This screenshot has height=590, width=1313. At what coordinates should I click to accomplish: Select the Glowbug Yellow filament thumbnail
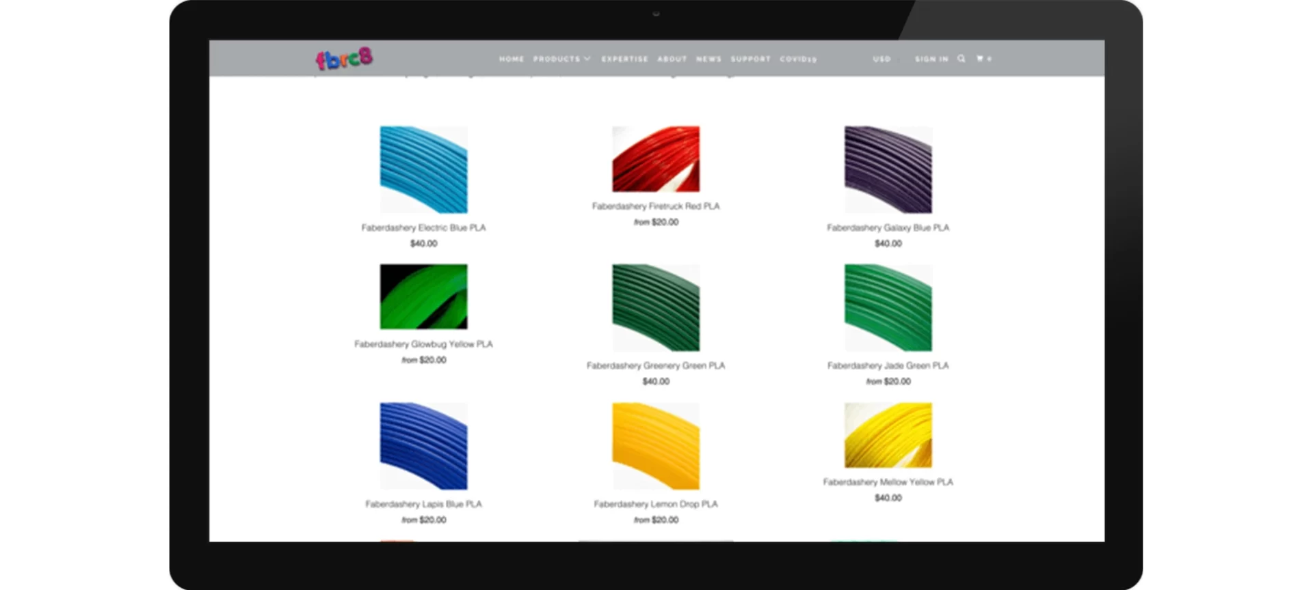point(423,296)
